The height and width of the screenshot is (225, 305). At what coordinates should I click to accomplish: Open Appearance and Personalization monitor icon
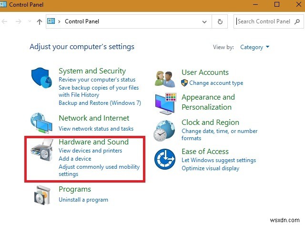(166, 103)
